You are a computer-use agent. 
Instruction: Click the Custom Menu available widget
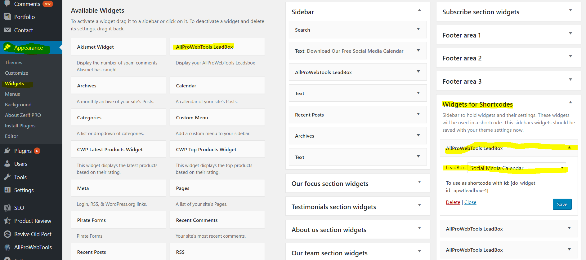[217, 117]
